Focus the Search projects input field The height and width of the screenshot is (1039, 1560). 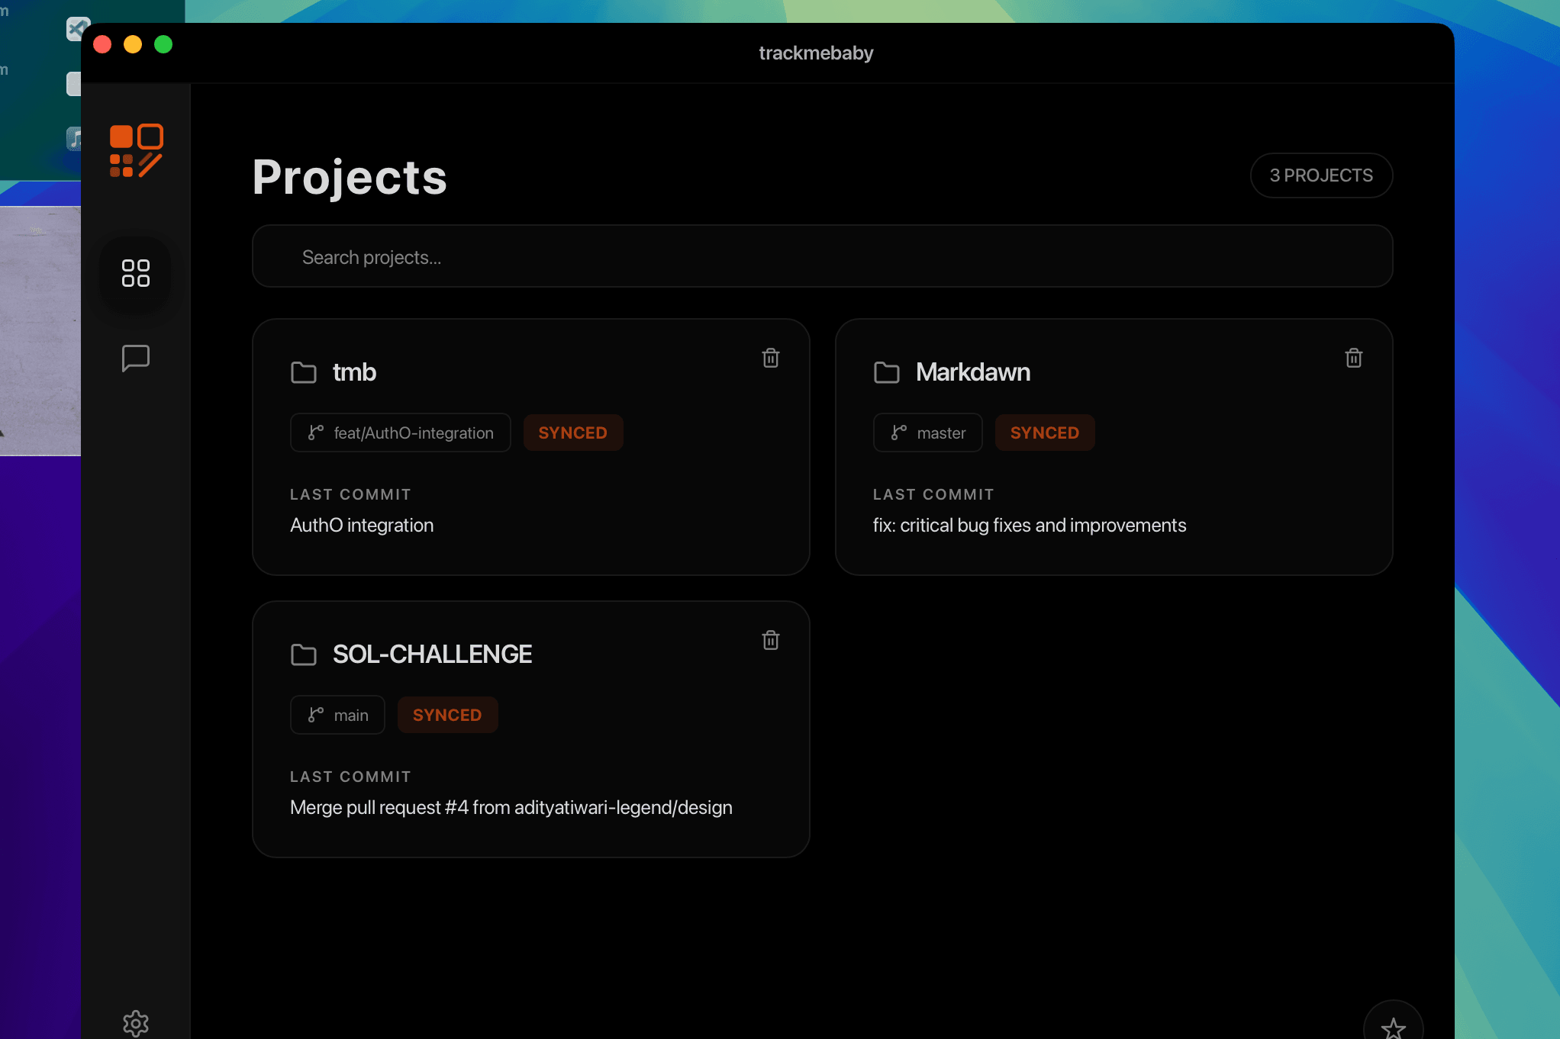click(822, 257)
